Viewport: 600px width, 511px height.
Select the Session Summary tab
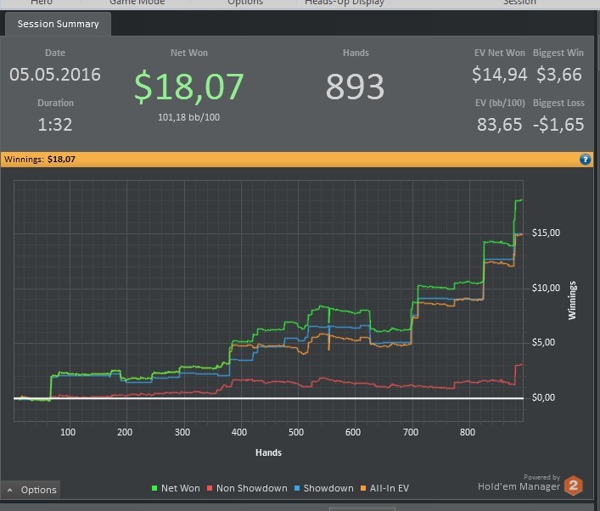pos(59,24)
